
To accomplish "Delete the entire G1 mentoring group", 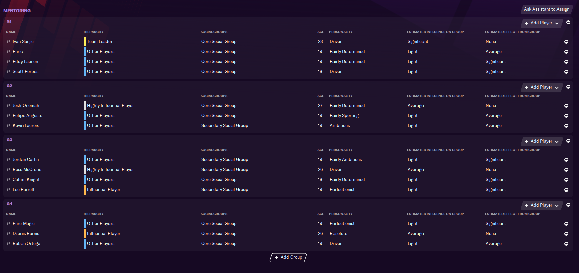I will (568, 22).
